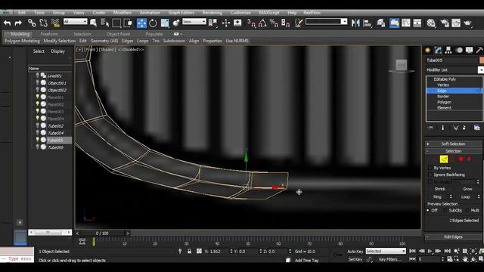Select Tube006 in the scene explorer

tap(55, 147)
